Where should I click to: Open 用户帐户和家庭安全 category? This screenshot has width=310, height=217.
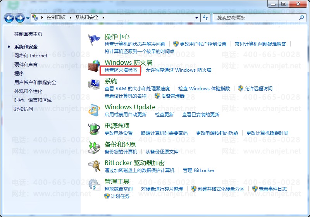click(x=35, y=83)
